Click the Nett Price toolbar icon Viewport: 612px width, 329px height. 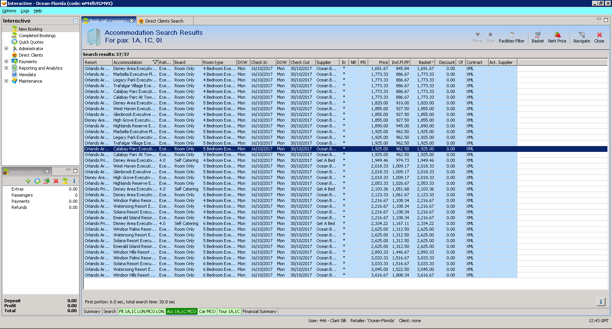click(x=557, y=37)
